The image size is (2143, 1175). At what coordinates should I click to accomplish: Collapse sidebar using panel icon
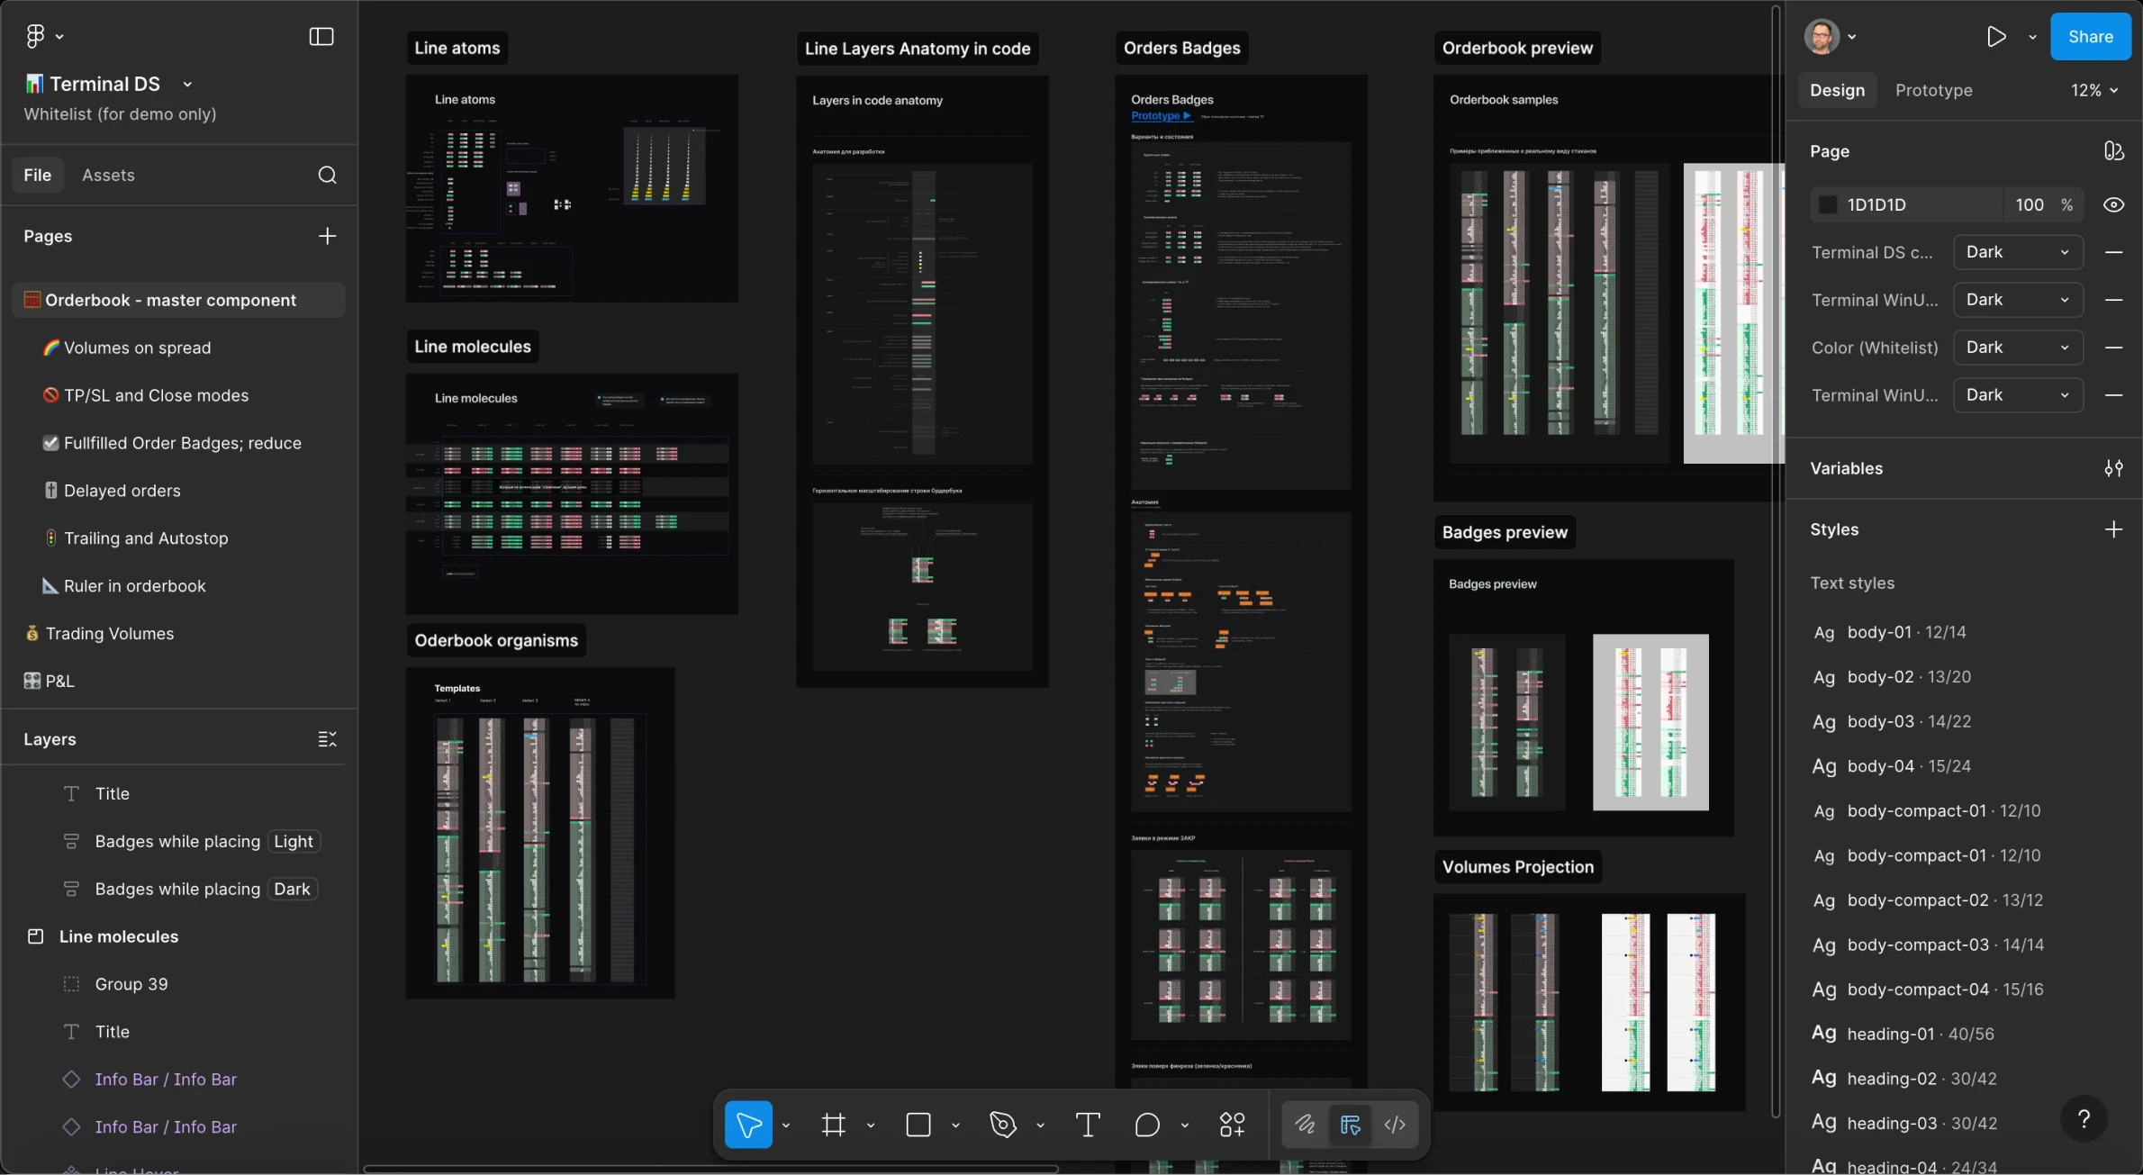tap(321, 37)
